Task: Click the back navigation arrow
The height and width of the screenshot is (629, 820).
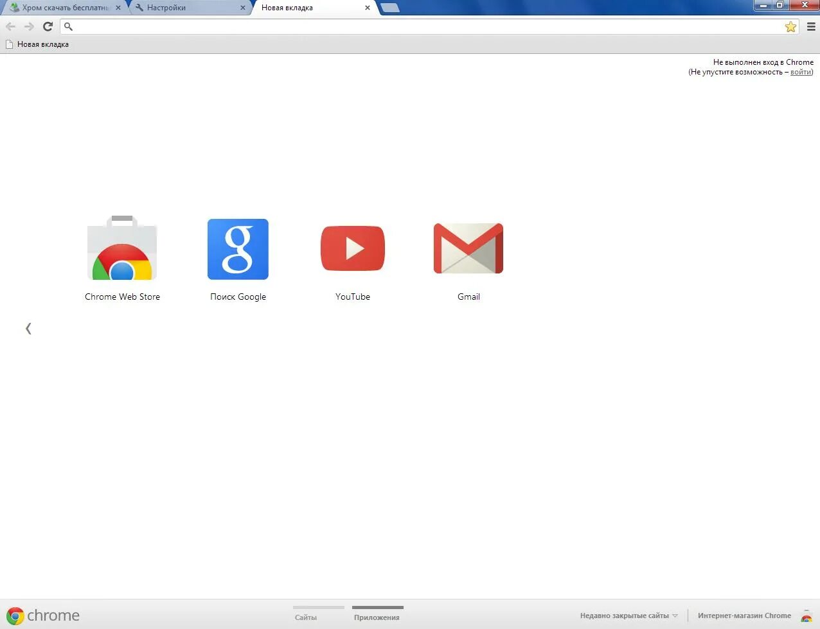Action: 10,26
